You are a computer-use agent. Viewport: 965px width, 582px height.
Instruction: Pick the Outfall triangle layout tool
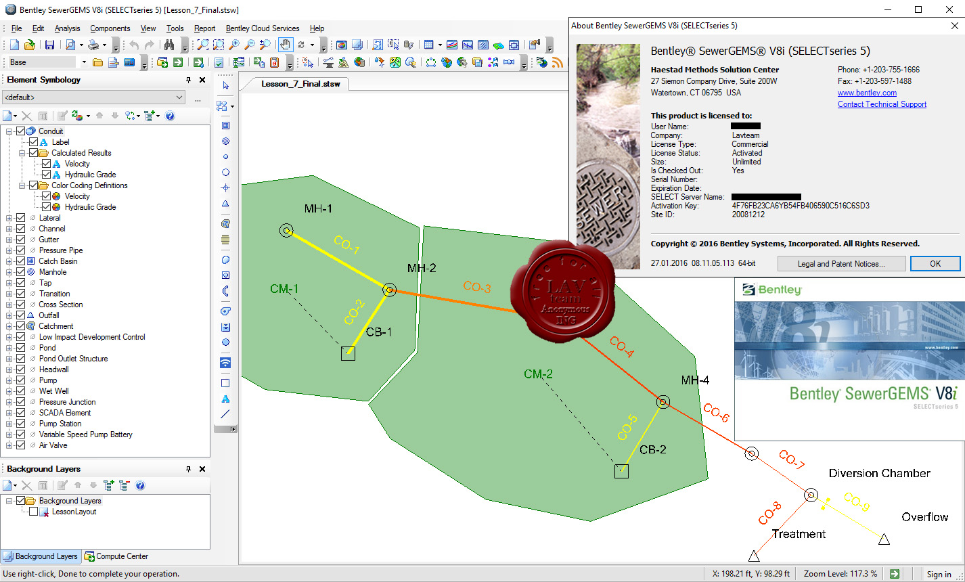(x=225, y=203)
